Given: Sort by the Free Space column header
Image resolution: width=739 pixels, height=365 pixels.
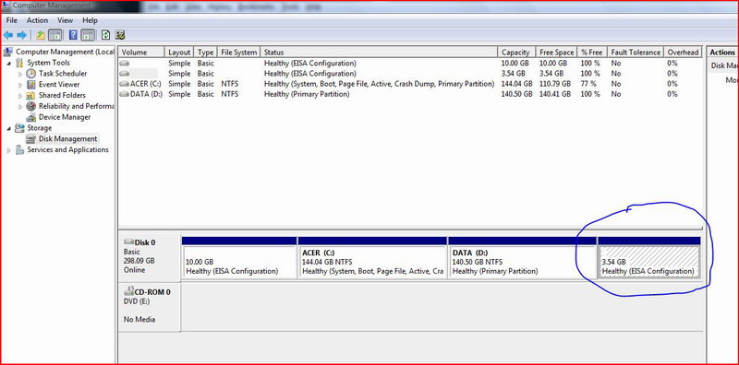Looking at the screenshot, I should pos(557,53).
